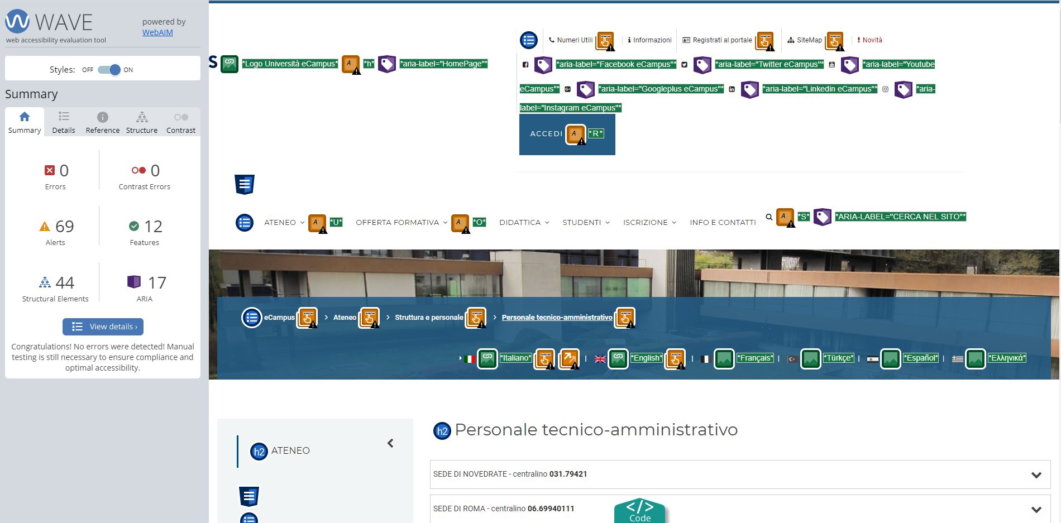
Task: Click the h2 icon beside ATENEO sidebar
Action: pyautogui.click(x=259, y=452)
